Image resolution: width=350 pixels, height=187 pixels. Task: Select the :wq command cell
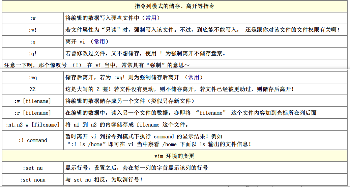point(33,77)
